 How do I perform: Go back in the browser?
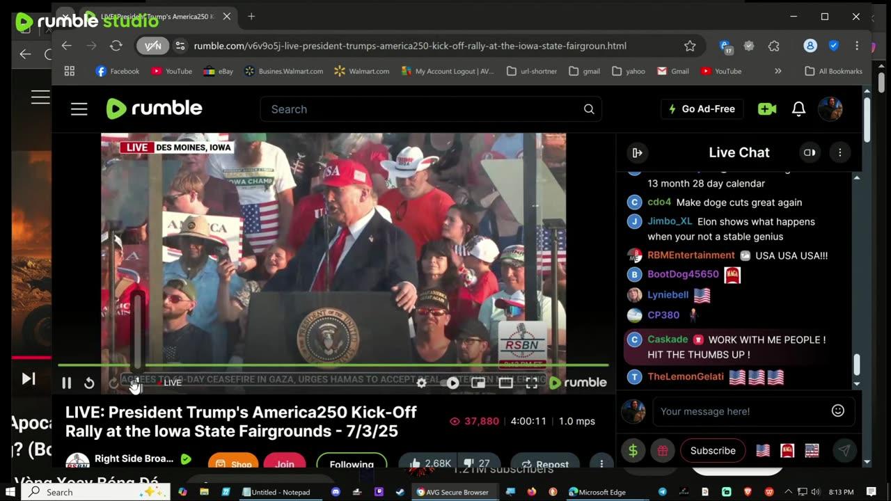click(x=67, y=46)
